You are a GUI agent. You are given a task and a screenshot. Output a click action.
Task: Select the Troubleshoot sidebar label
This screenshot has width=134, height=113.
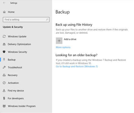tap(15, 67)
